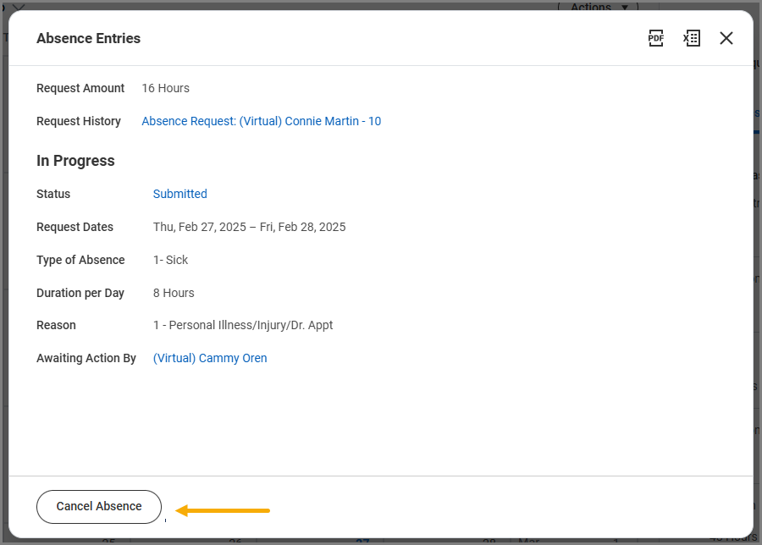762x545 pixels.
Task: Export absence entries to Excel spreadsheet
Action: coord(692,38)
